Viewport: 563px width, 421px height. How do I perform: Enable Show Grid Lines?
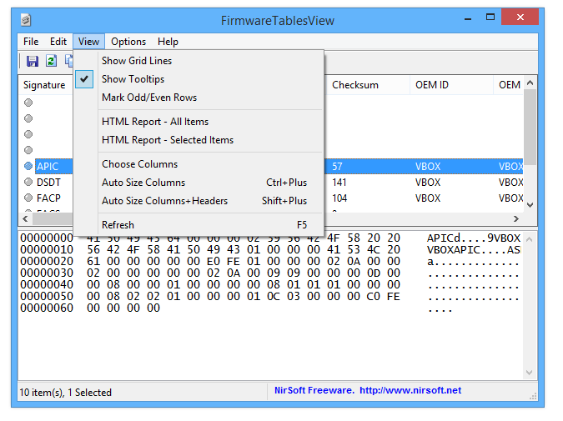click(x=199, y=61)
